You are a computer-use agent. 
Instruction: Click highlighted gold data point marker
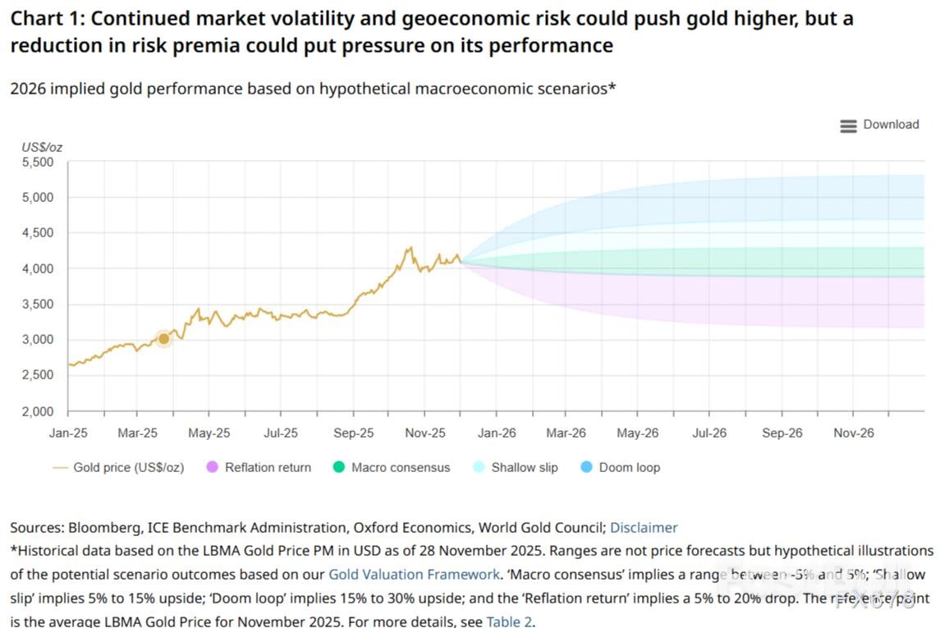(x=163, y=339)
